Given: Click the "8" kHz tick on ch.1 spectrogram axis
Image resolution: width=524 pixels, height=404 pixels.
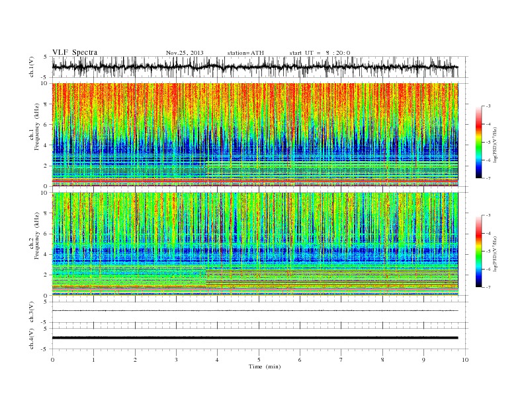Looking at the screenshot, I should [x=46, y=104].
